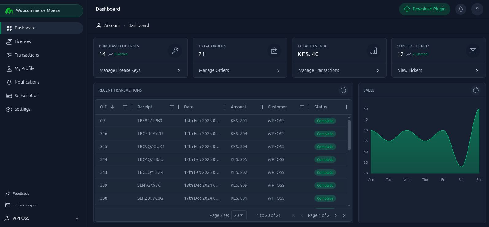Open the WPFOSS three-dot options menu
The width and height of the screenshot is (489, 227).
point(77,218)
